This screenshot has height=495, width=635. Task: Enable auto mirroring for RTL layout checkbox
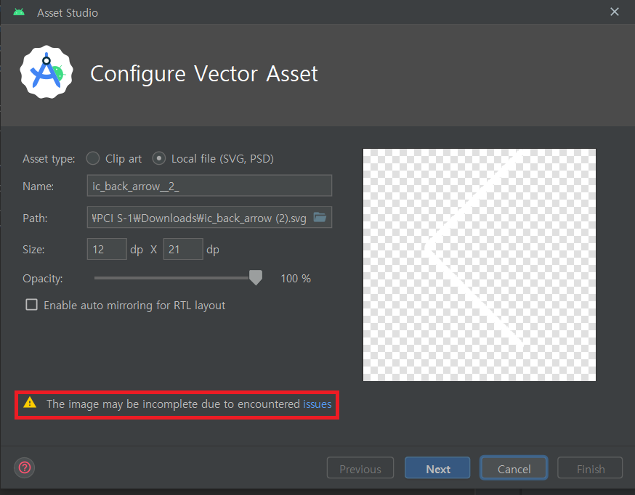(x=31, y=305)
